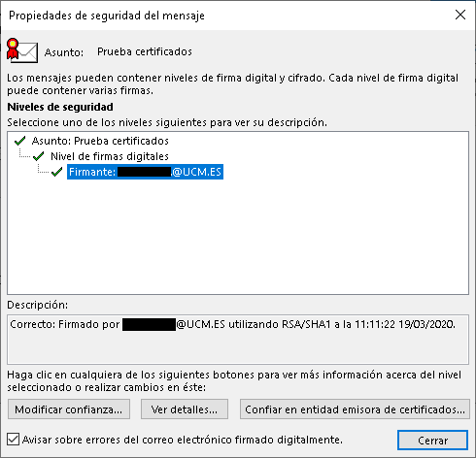Screen dimensions: 476x458
Task: Select 'Nivel de firmas digitales' tree node
Action: point(110,156)
